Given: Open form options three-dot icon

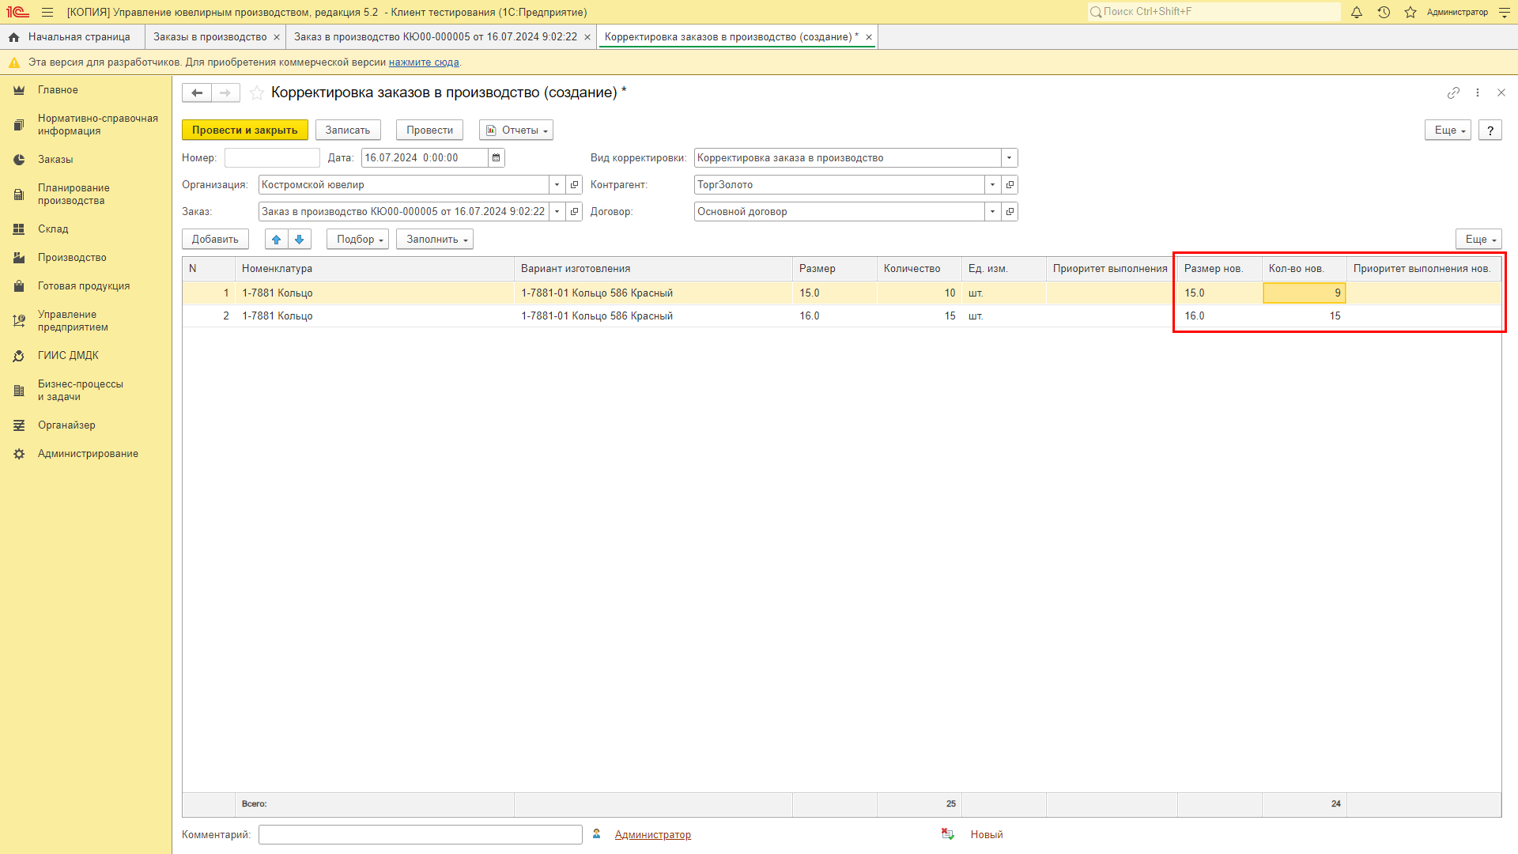Looking at the screenshot, I should pyautogui.click(x=1477, y=93).
